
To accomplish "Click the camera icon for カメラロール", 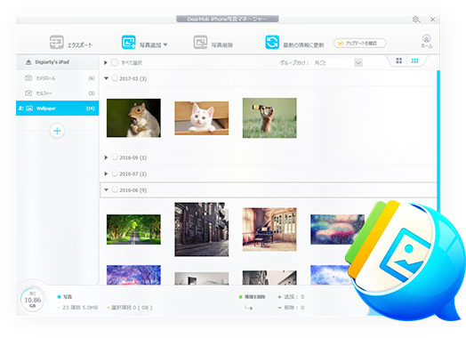I will [28, 78].
